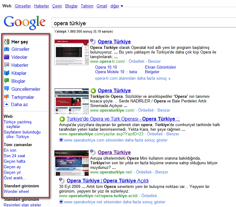Filter results by En son
The width and height of the screenshot is (236, 207).
coord(10,150)
